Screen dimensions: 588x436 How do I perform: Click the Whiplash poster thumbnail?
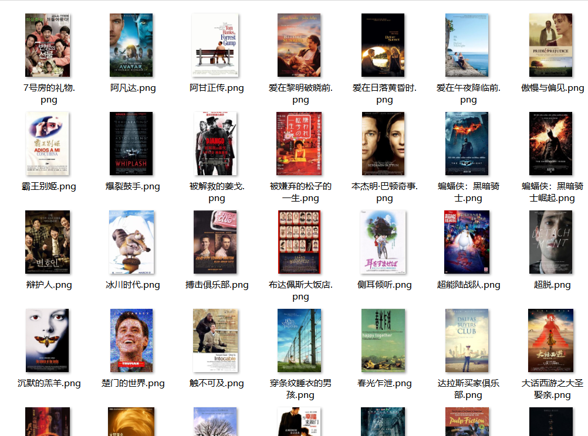(x=131, y=144)
